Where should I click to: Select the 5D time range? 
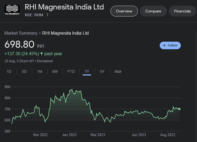24,71
